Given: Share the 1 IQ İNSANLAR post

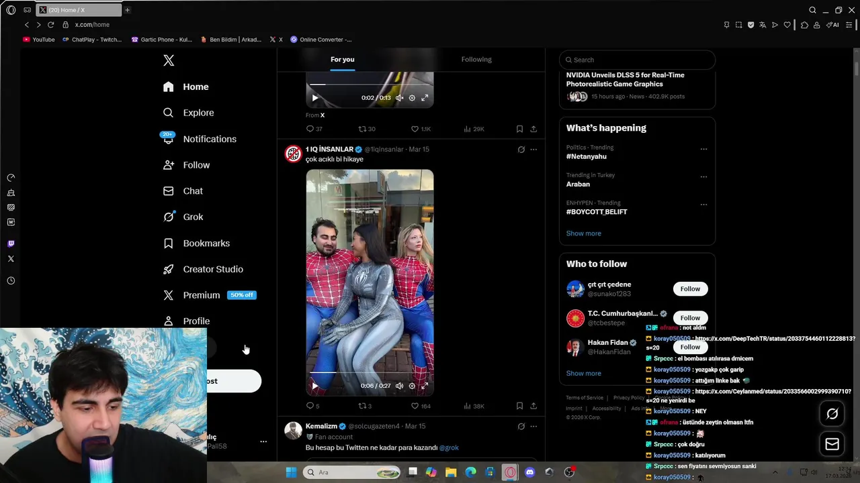Looking at the screenshot, I should tap(533, 406).
